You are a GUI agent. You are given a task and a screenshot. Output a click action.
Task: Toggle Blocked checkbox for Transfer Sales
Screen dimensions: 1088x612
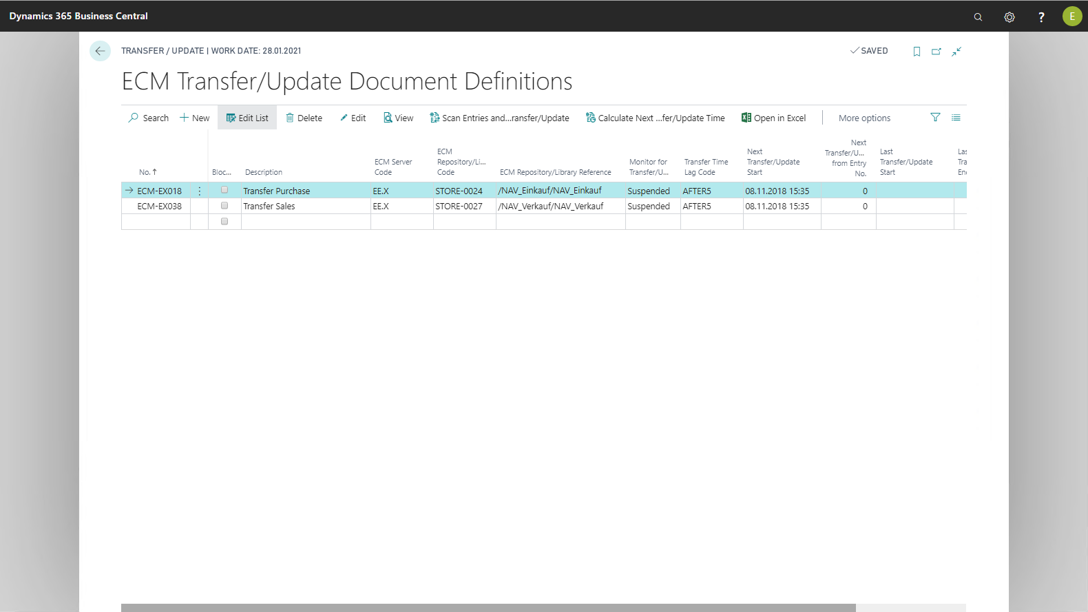pyautogui.click(x=224, y=206)
